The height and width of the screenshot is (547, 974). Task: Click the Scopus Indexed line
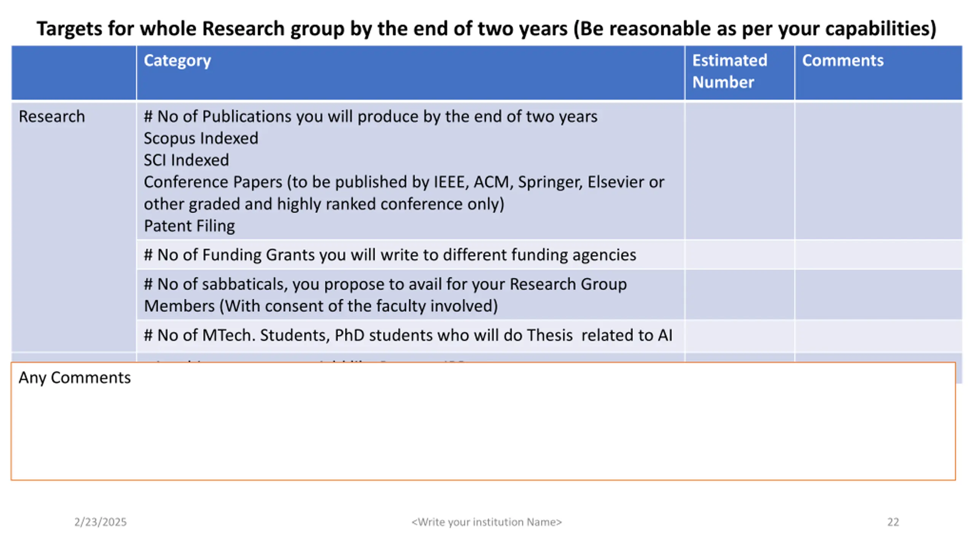[x=201, y=138]
